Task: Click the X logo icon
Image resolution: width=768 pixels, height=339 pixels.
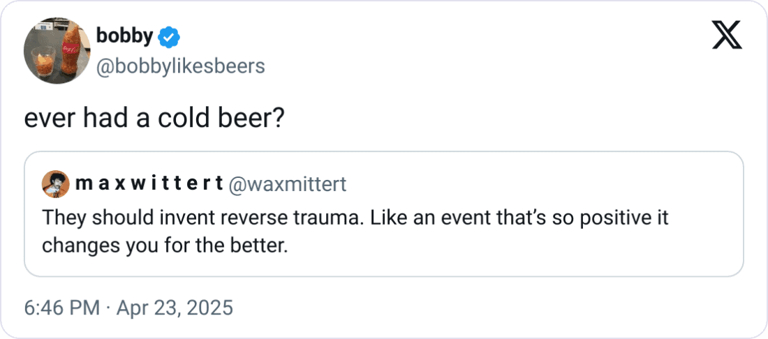Action: [x=727, y=36]
